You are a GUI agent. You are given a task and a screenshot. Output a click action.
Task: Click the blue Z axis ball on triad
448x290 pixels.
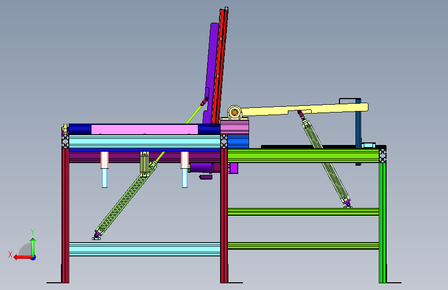pos(34,257)
